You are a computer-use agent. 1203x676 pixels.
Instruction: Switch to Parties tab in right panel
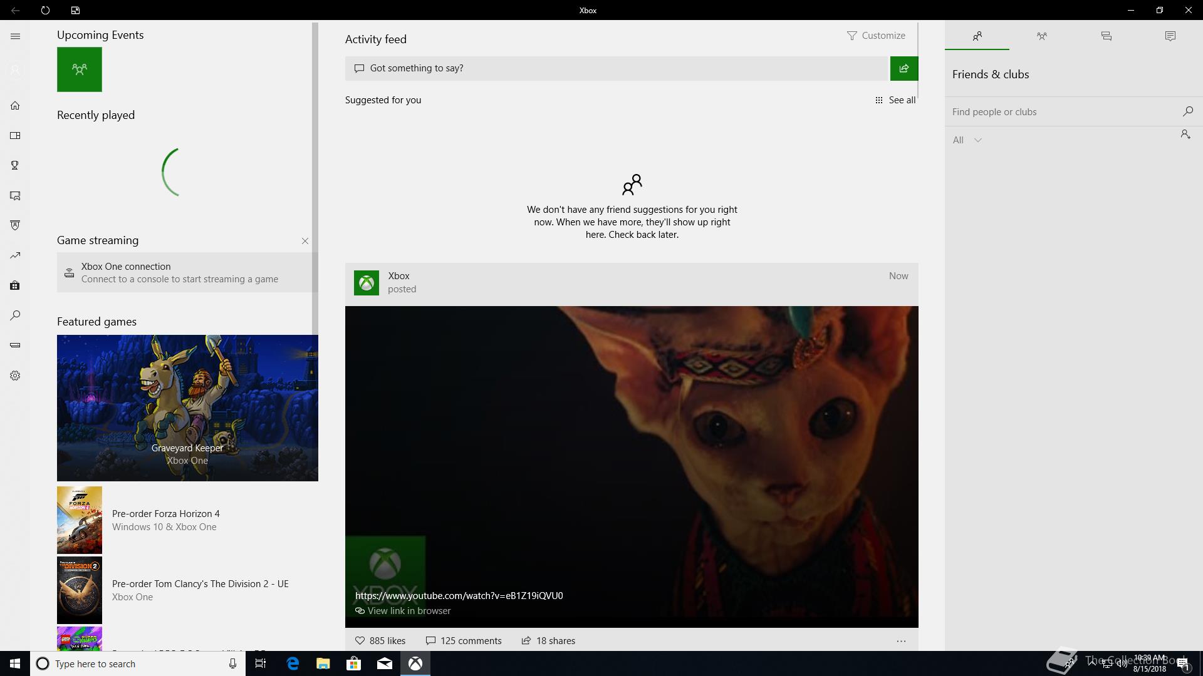tap(1042, 36)
